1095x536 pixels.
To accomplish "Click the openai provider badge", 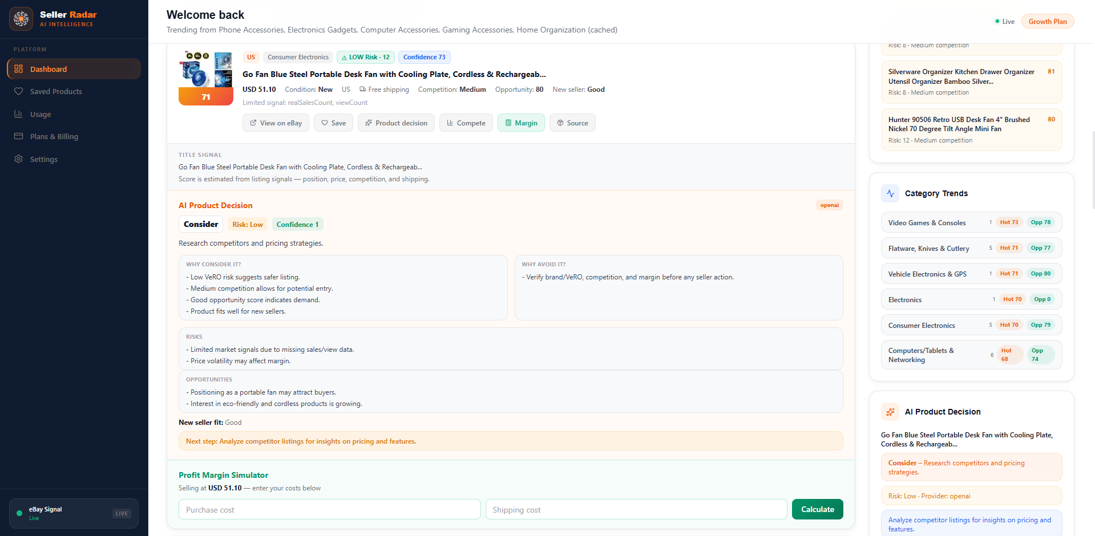I will [x=830, y=205].
